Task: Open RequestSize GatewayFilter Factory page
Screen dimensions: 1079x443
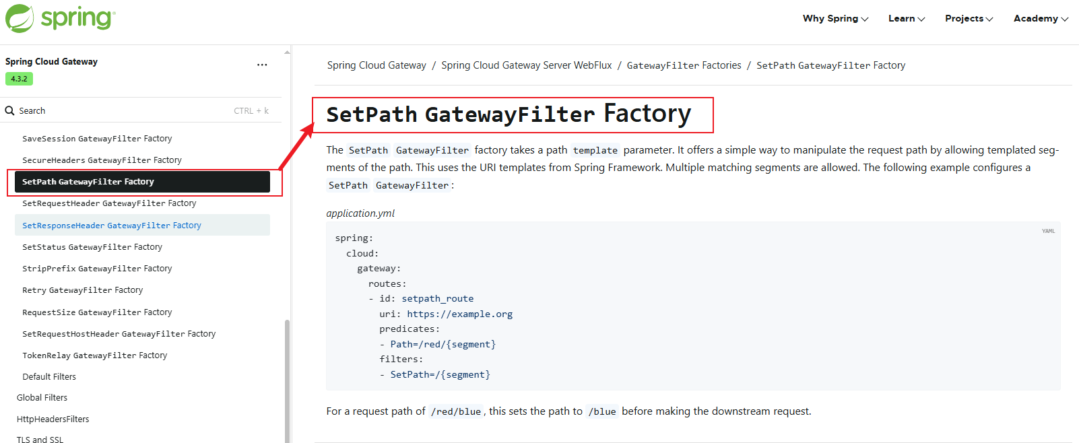Action: (x=97, y=312)
